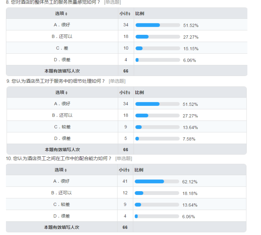
Task: Sort question 10 by 小计 column arrow
Action: tap(129, 170)
